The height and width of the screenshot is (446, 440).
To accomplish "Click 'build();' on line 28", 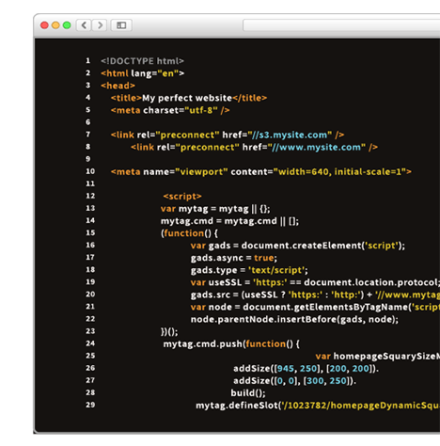I will click(x=248, y=393).
